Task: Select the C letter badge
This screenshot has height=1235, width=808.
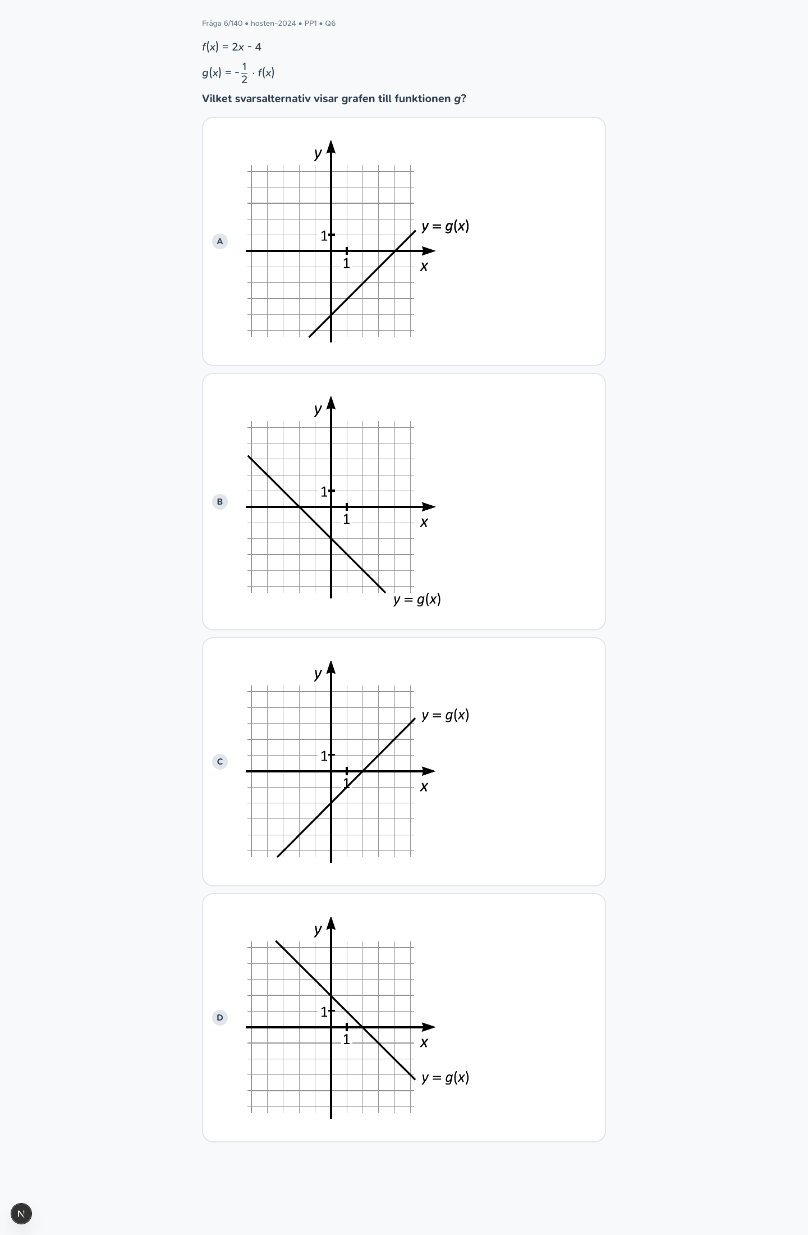Action: tap(220, 762)
